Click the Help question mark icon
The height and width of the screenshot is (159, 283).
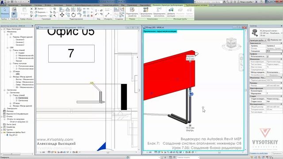[x=261, y=2]
